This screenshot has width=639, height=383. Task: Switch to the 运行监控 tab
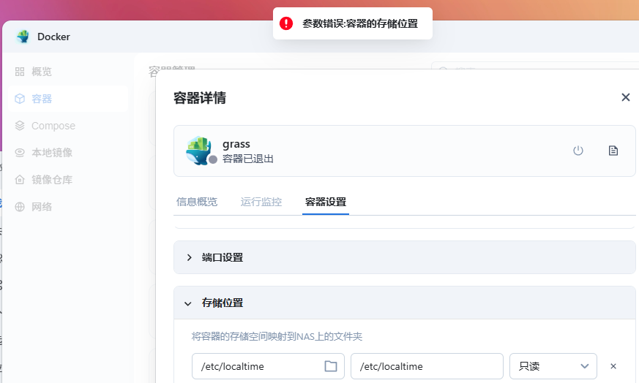261,202
